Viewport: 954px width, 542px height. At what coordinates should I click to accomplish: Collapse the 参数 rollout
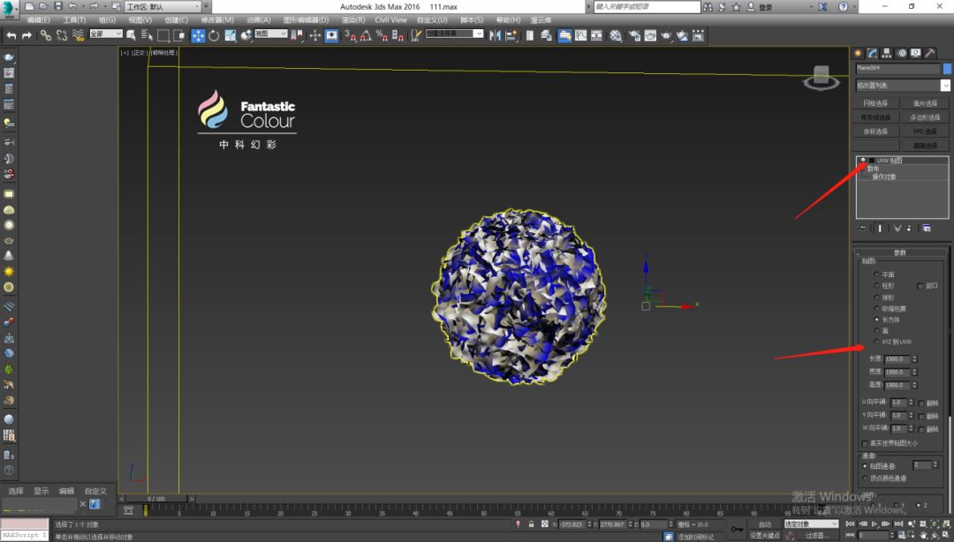point(900,252)
